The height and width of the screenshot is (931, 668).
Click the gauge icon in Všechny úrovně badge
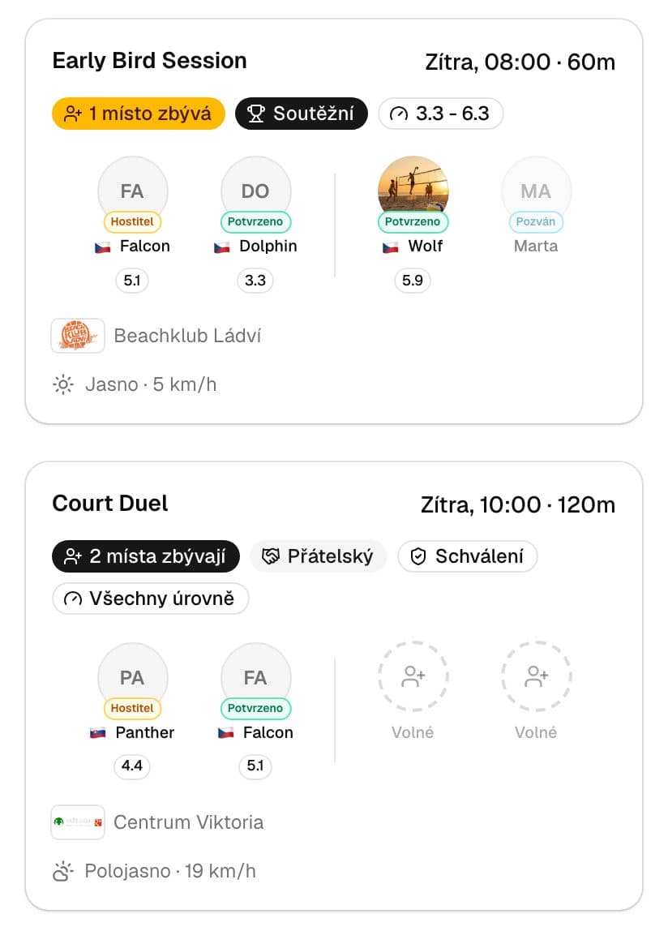[73, 598]
